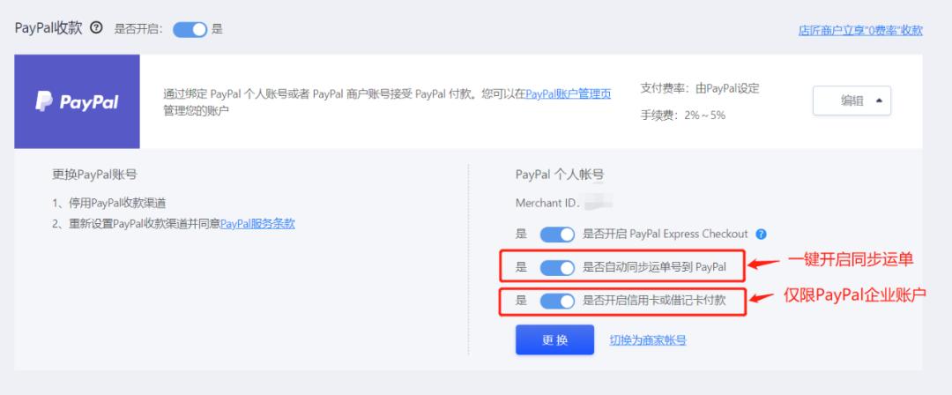Click the 手续费：2%～5% text

point(683,116)
